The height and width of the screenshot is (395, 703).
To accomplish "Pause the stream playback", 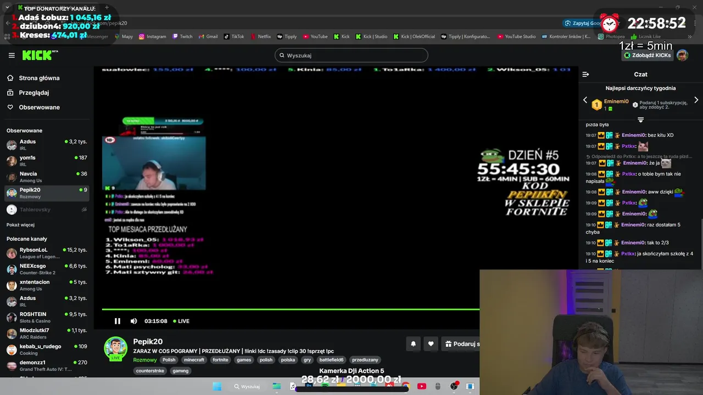I will pos(117,321).
